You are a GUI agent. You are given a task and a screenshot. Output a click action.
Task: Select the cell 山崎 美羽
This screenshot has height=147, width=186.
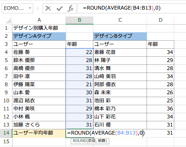(x=120, y=77)
